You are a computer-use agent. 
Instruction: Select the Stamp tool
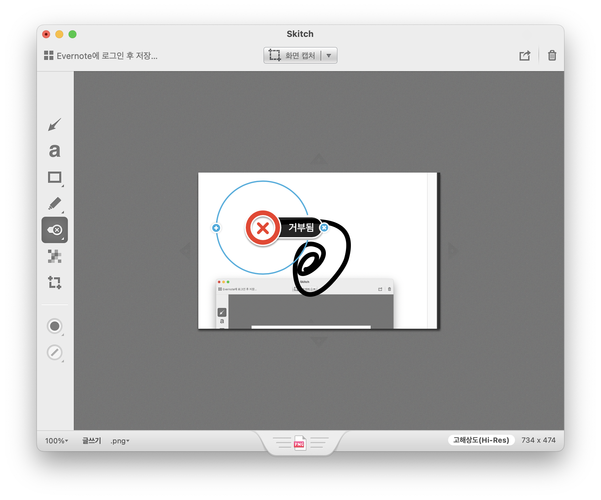[x=55, y=230]
